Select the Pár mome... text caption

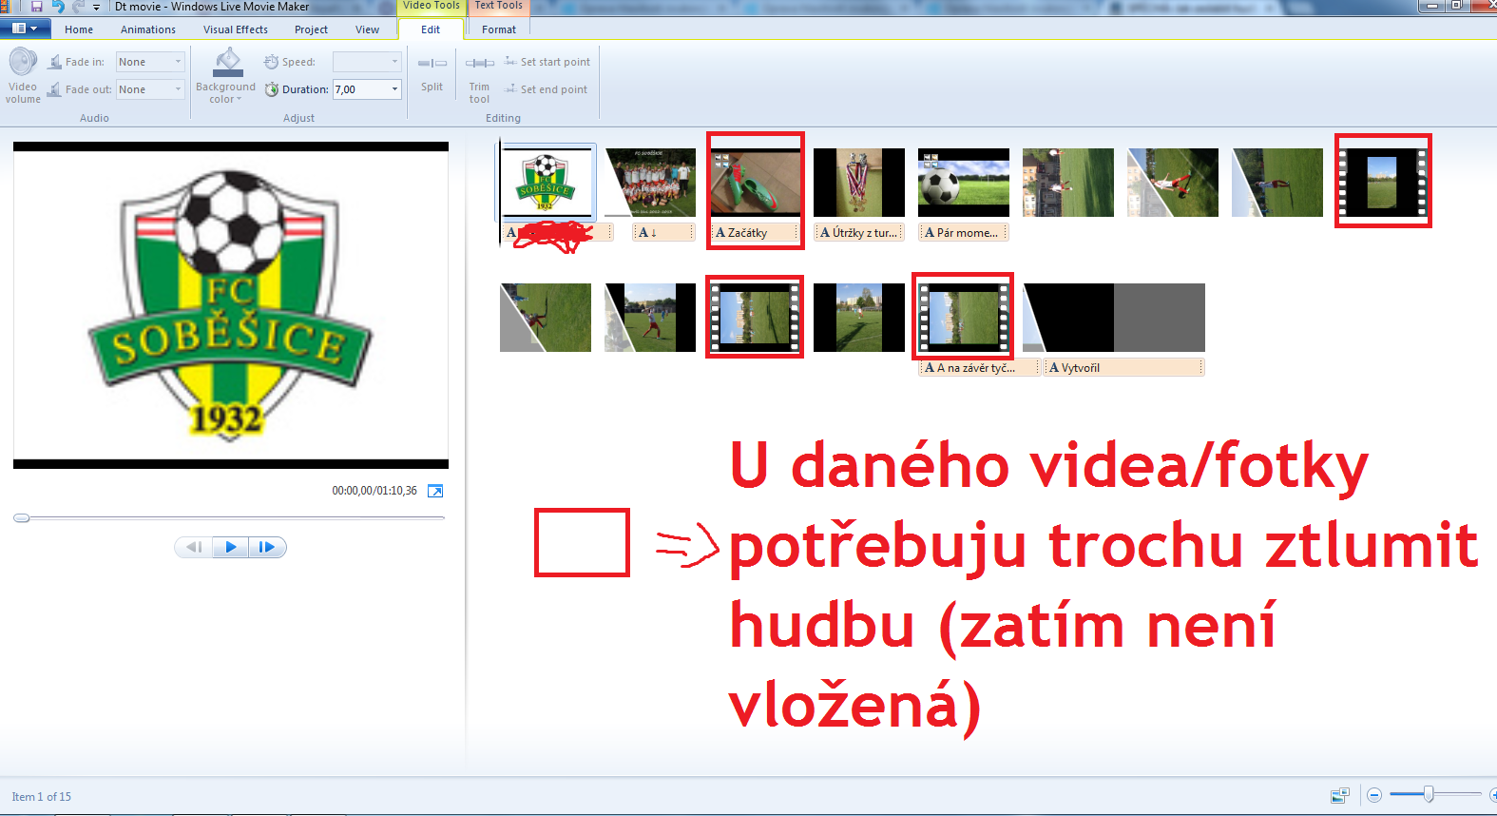point(964,232)
